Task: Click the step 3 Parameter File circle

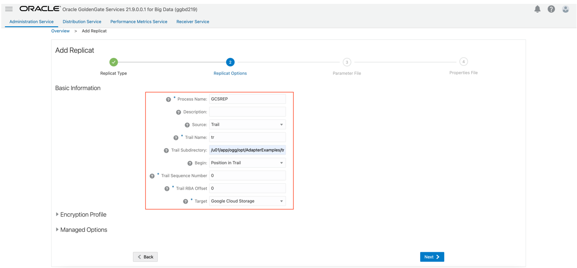Action: click(x=347, y=62)
